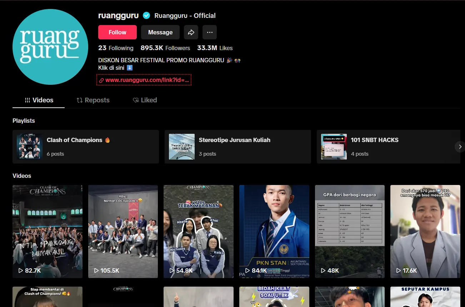Image resolution: width=465 pixels, height=307 pixels.
Task: Open the Stereotipe Jurusan Kuliah playlist
Action: tap(238, 147)
